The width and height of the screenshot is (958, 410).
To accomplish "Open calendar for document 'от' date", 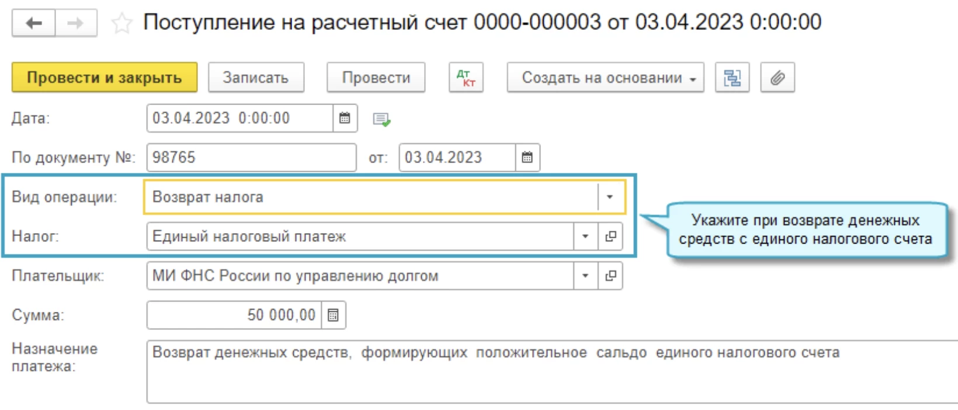I will coord(527,158).
